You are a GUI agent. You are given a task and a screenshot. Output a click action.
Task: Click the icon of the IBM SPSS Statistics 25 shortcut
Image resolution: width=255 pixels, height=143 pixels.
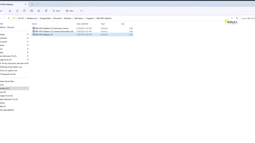click(x=33, y=35)
